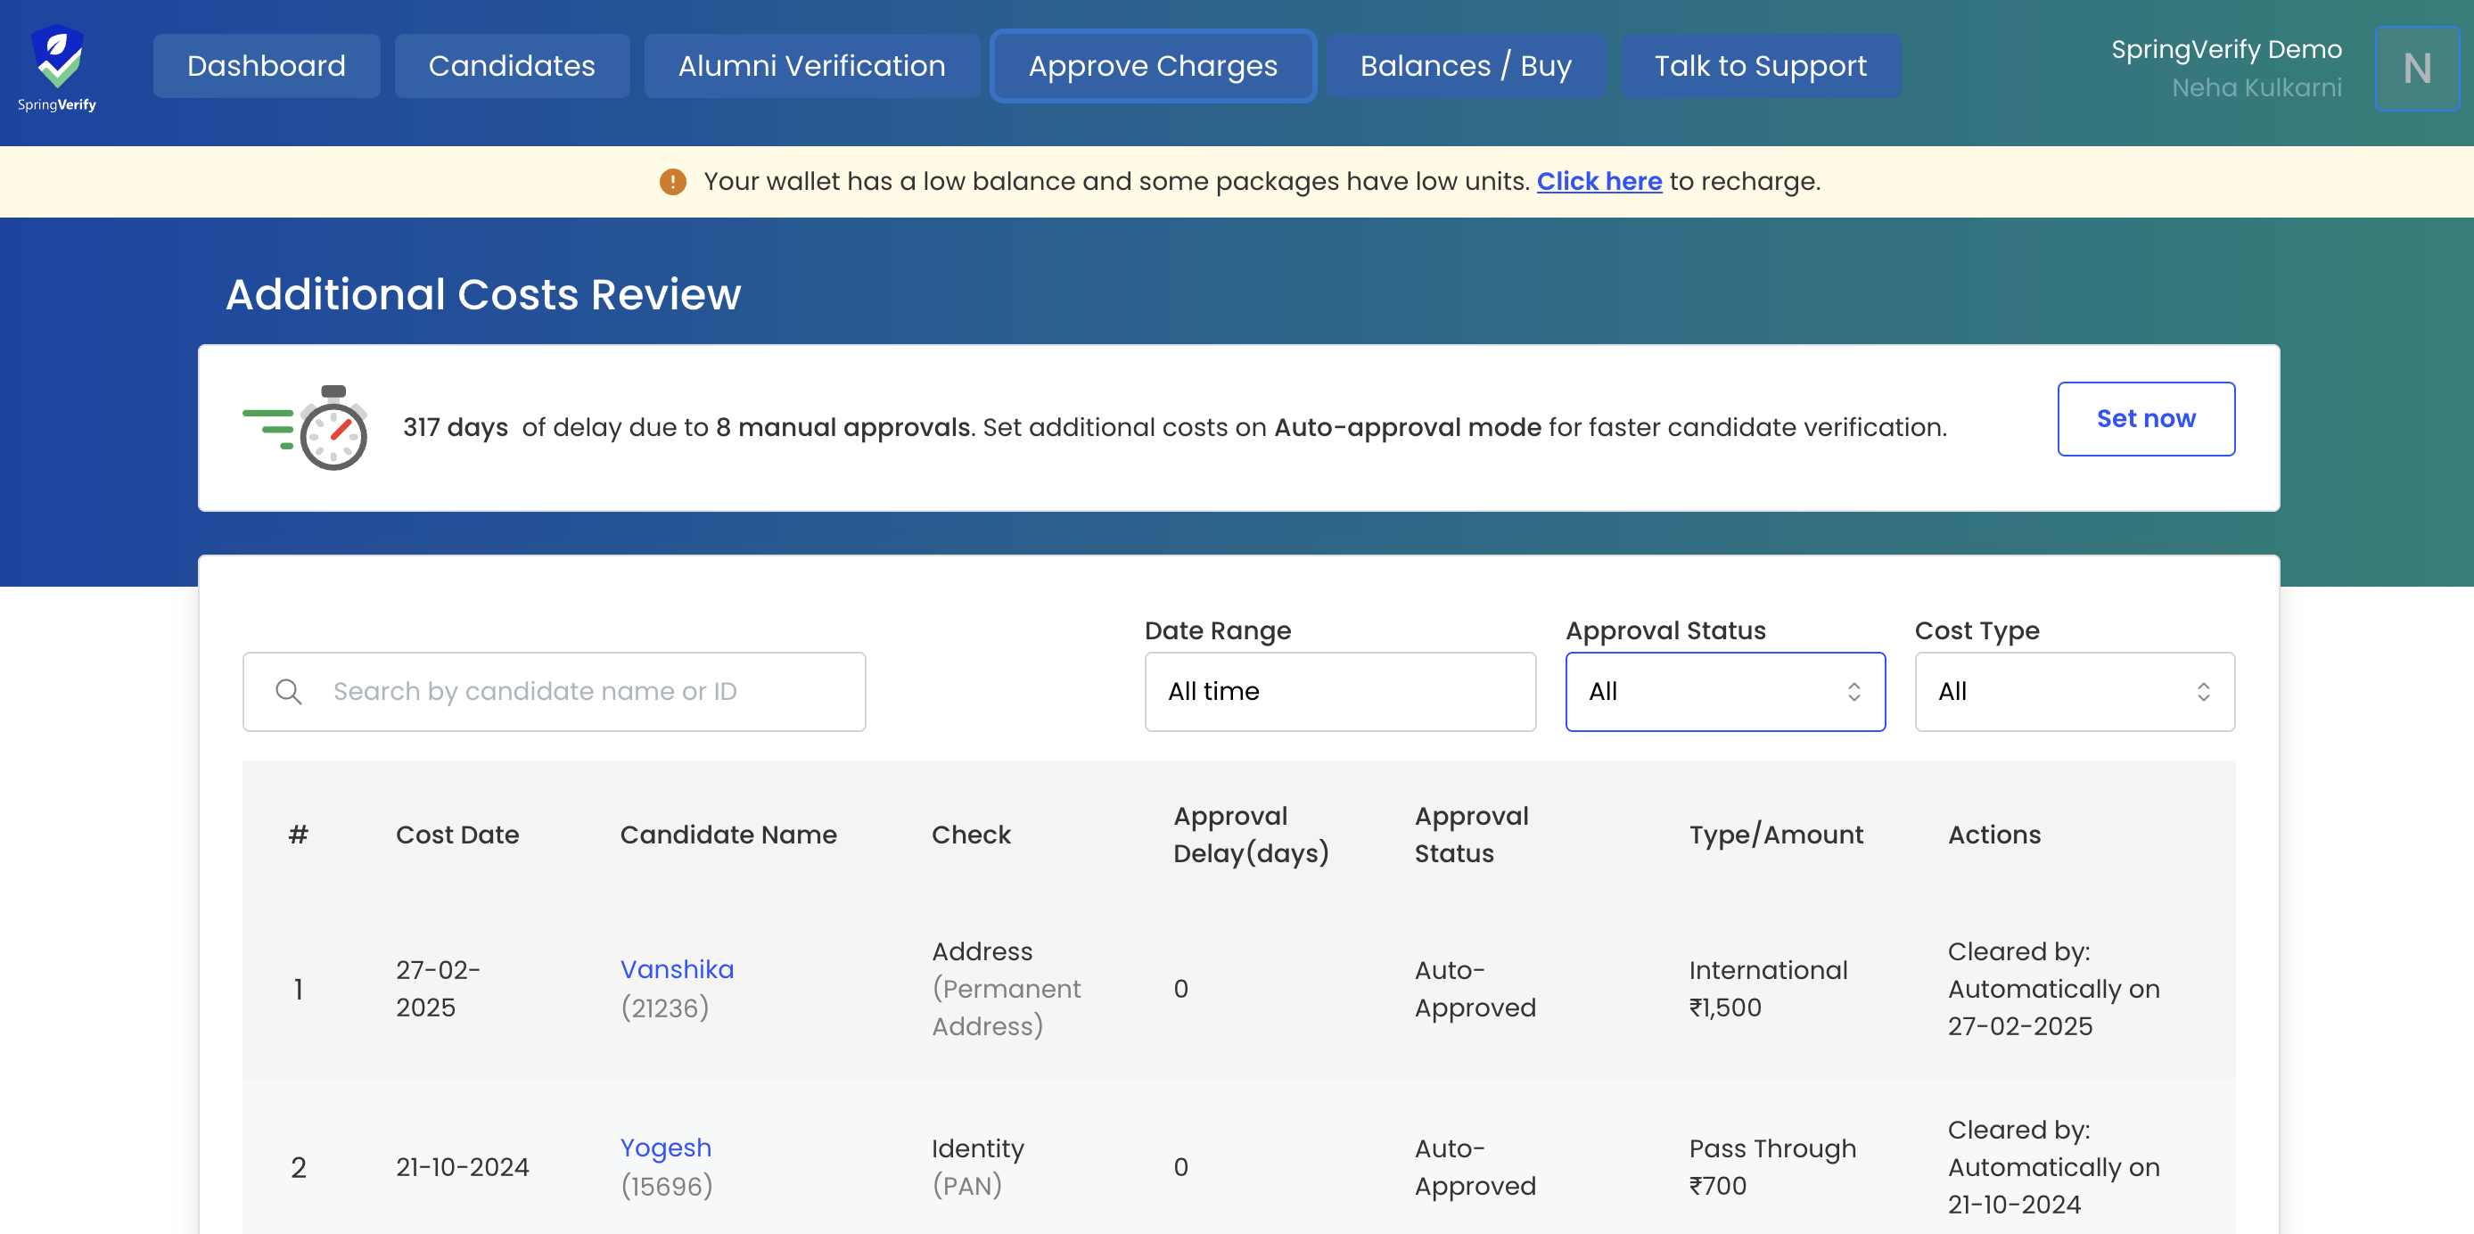2474x1234 pixels.
Task: Switch to Alumni Verification tab
Action: [x=810, y=66]
